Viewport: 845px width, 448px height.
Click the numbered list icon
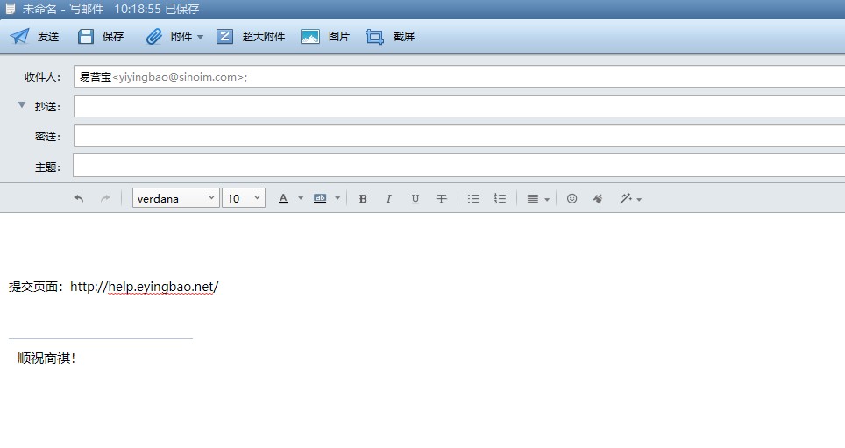coord(501,198)
